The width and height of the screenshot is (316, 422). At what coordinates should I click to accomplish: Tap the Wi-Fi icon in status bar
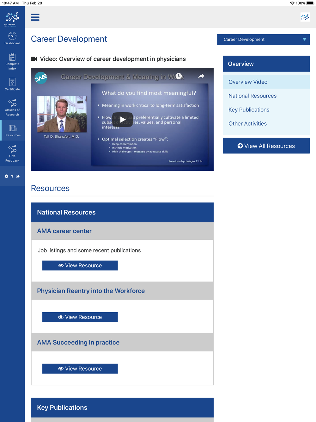pos(292,3)
